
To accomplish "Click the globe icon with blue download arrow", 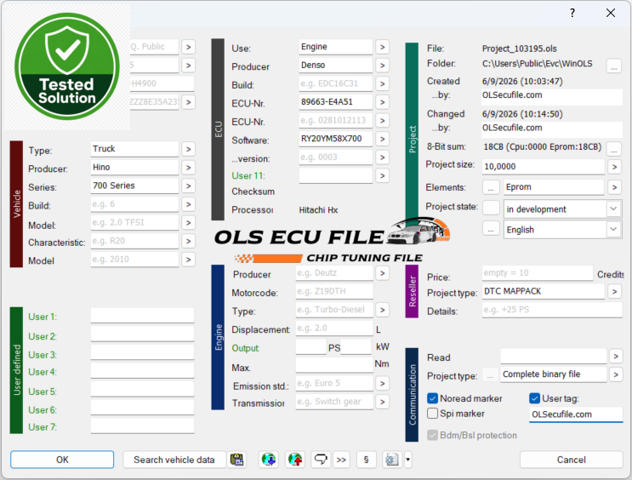I will [269, 460].
